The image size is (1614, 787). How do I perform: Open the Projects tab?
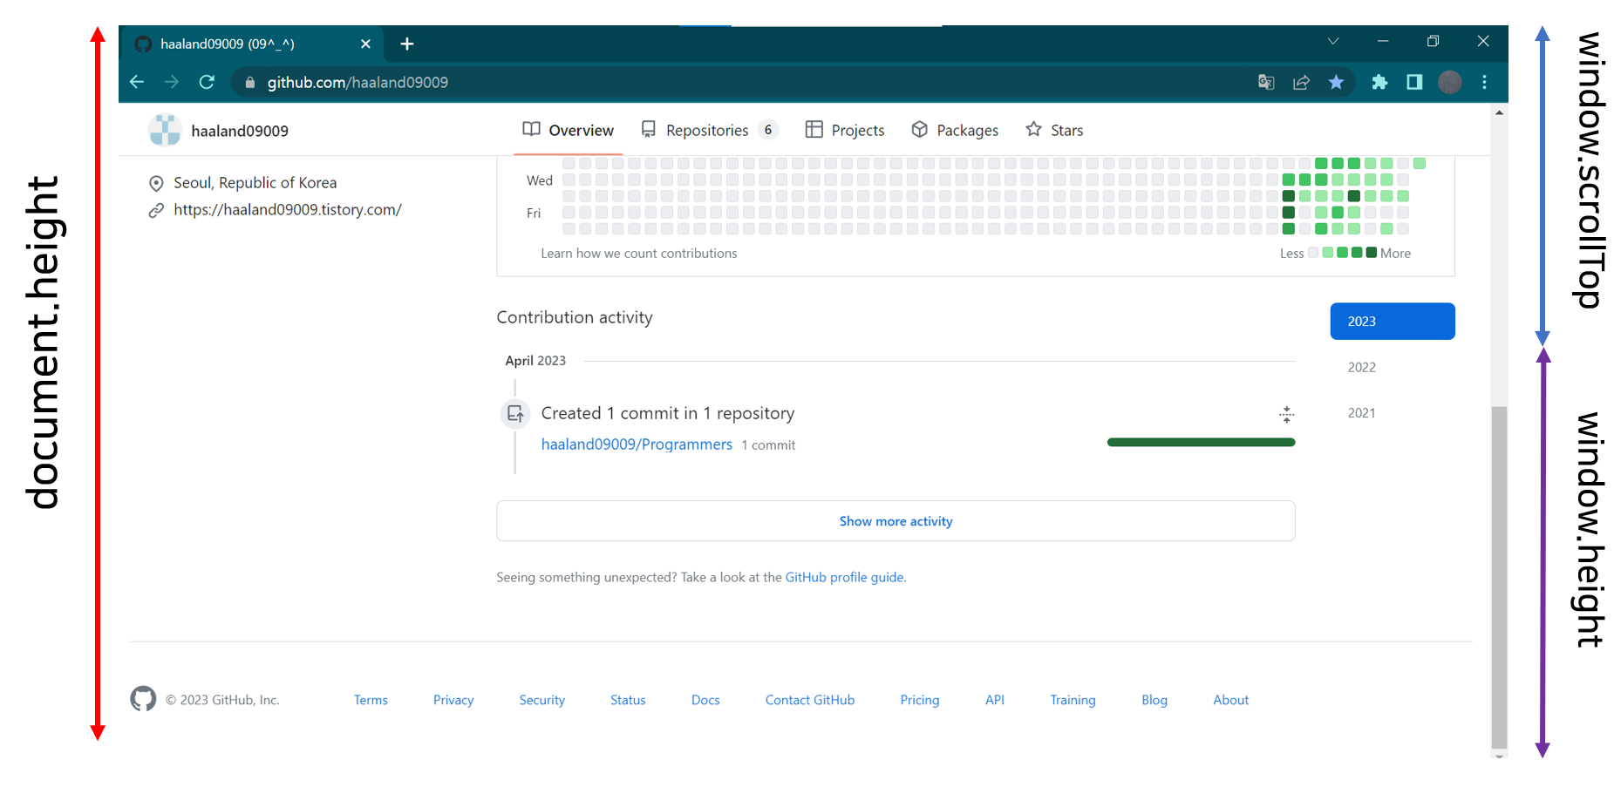[845, 130]
